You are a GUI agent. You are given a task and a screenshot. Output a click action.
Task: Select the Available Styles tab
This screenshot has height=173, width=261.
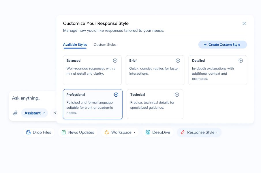pos(75,45)
